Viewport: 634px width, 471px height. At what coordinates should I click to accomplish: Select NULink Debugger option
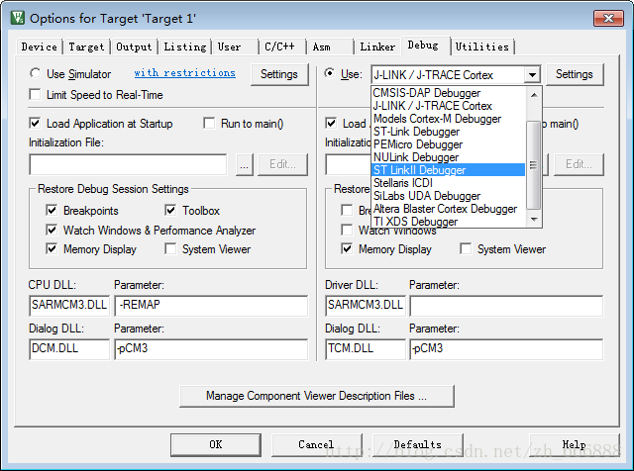coord(449,157)
